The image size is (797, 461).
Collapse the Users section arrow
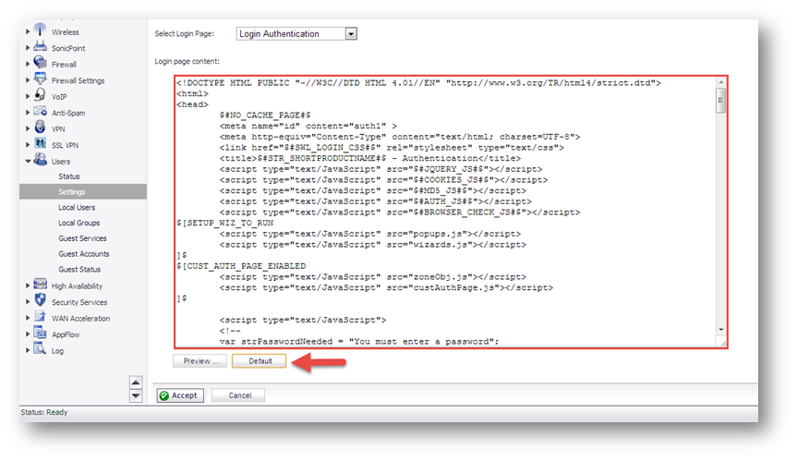(x=28, y=161)
